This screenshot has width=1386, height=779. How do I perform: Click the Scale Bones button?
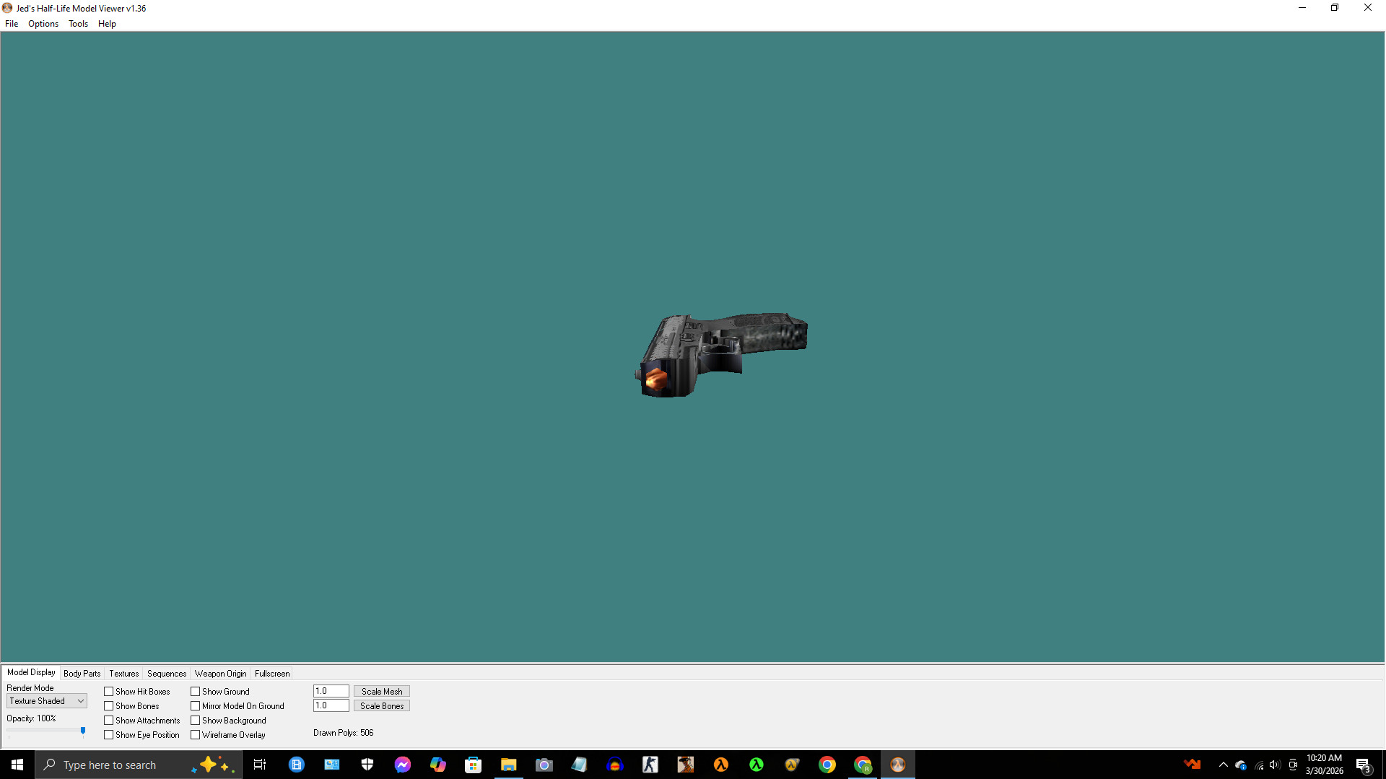coord(382,706)
